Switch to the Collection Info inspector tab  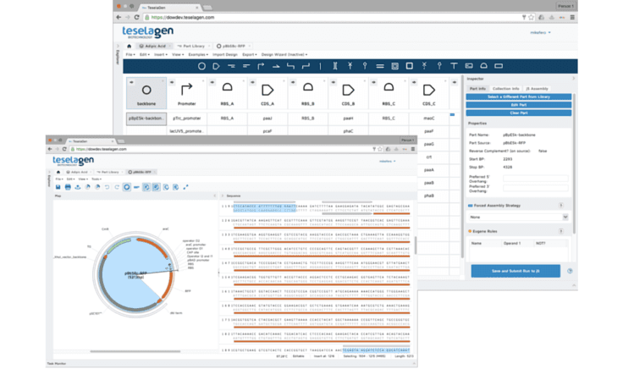click(505, 89)
